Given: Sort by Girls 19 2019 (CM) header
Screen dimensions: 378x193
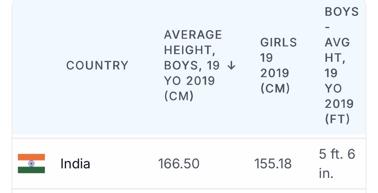Looking at the screenshot, I should click(278, 66).
